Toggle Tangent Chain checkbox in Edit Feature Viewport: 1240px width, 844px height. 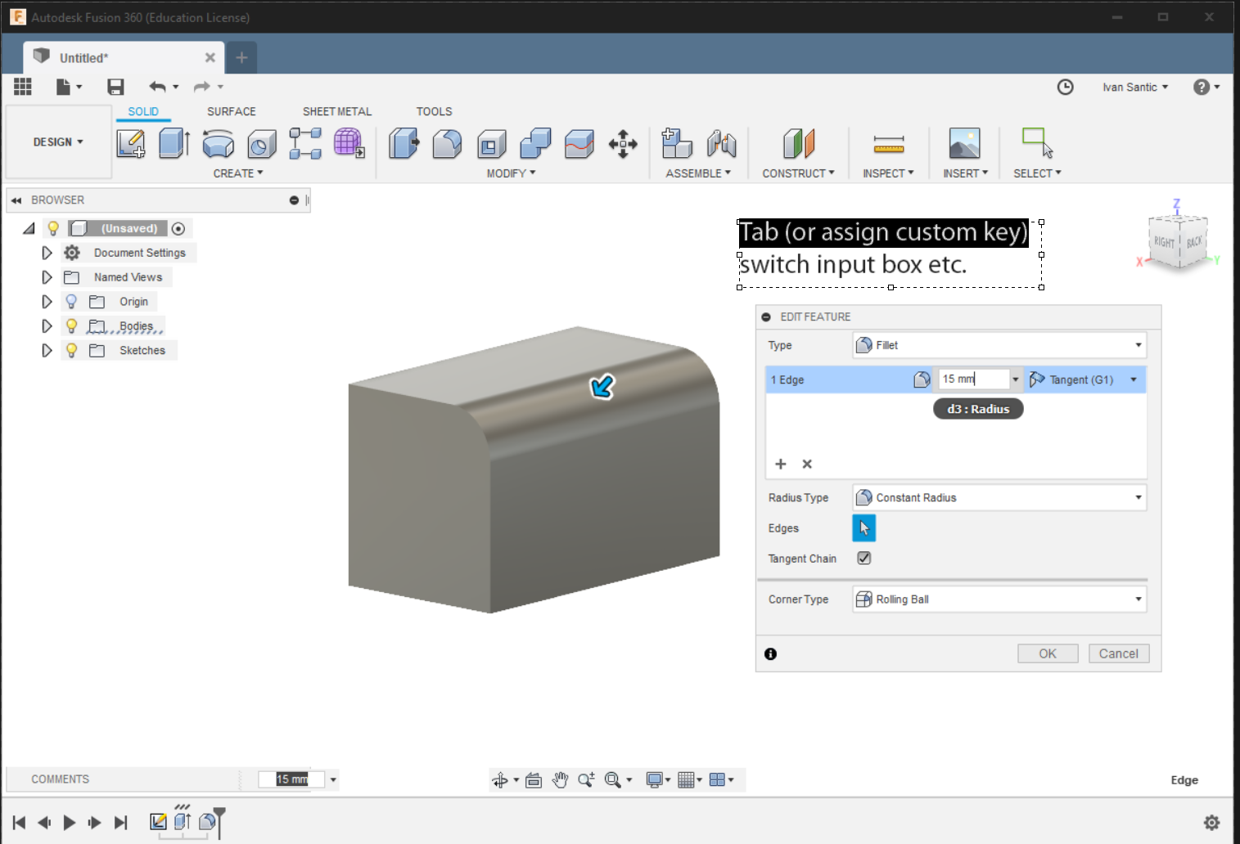coord(863,558)
